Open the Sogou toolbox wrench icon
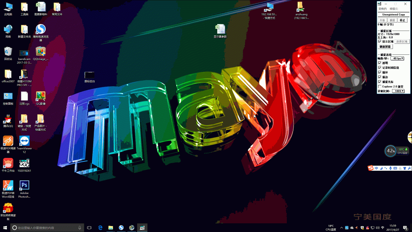 click(x=409, y=168)
